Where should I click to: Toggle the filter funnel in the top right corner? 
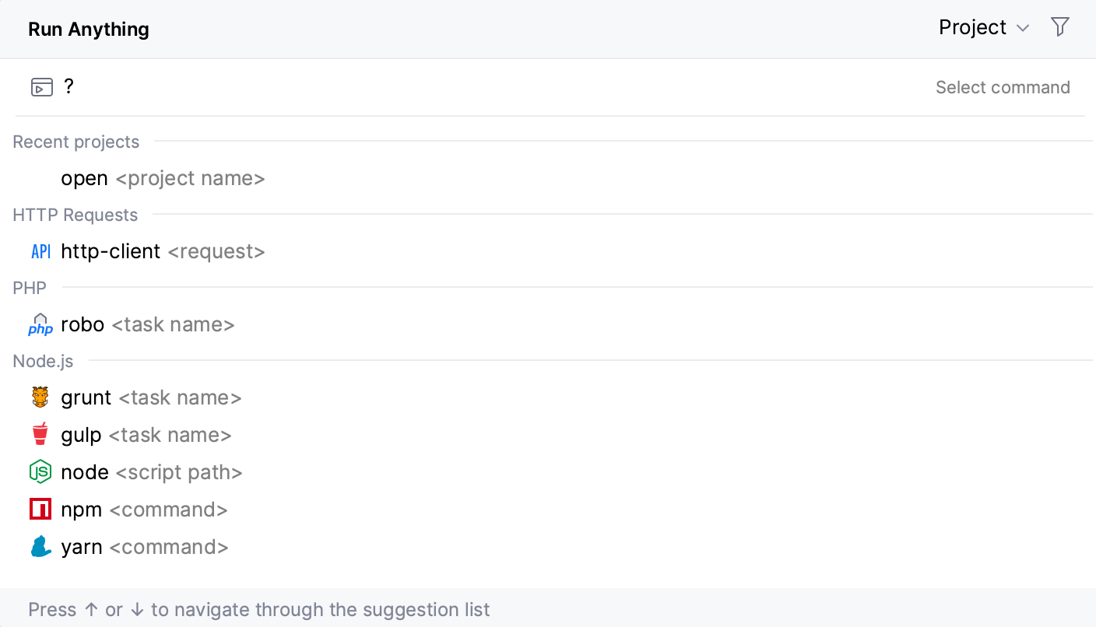[1060, 26]
